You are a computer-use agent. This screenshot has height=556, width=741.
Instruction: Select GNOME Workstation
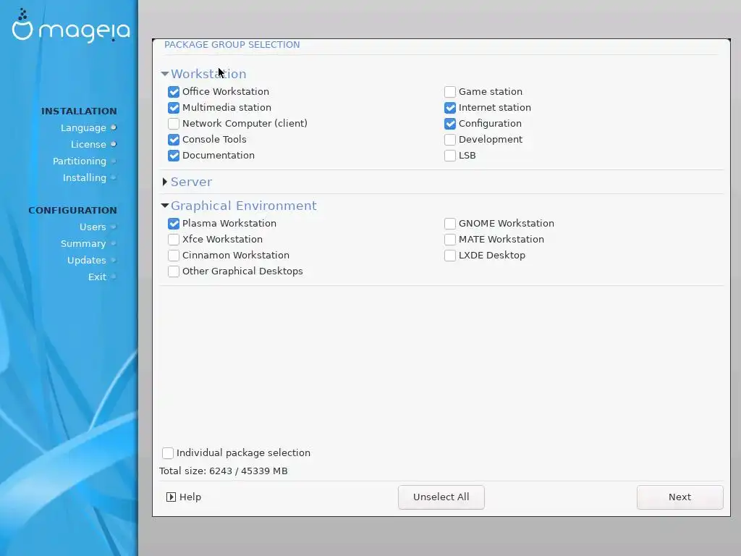(x=450, y=224)
